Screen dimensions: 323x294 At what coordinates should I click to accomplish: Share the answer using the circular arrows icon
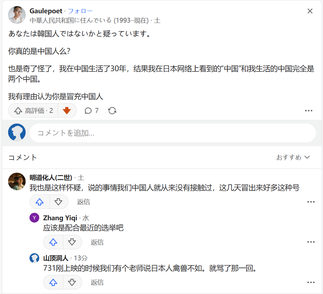(x=112, y=111)
